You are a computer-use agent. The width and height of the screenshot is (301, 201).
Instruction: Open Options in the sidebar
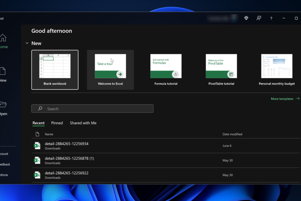tap(4, 175)
